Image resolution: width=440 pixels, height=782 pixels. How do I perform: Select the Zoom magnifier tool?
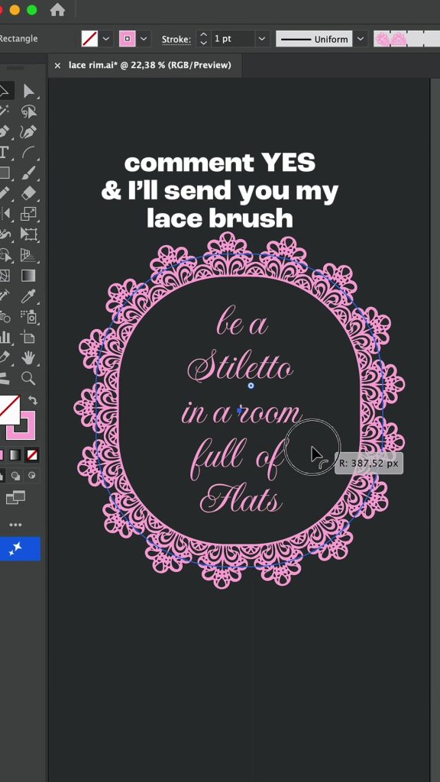[29, 378]
